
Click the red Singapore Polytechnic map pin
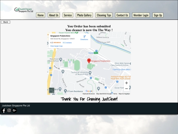tap(89, 61)
